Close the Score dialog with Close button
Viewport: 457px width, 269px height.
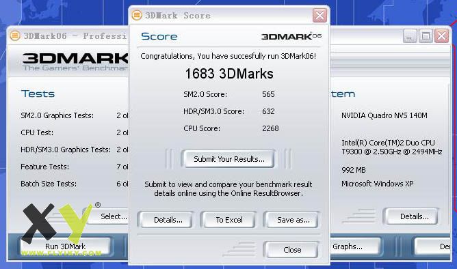pyautogui.click(x=291, y=250)
